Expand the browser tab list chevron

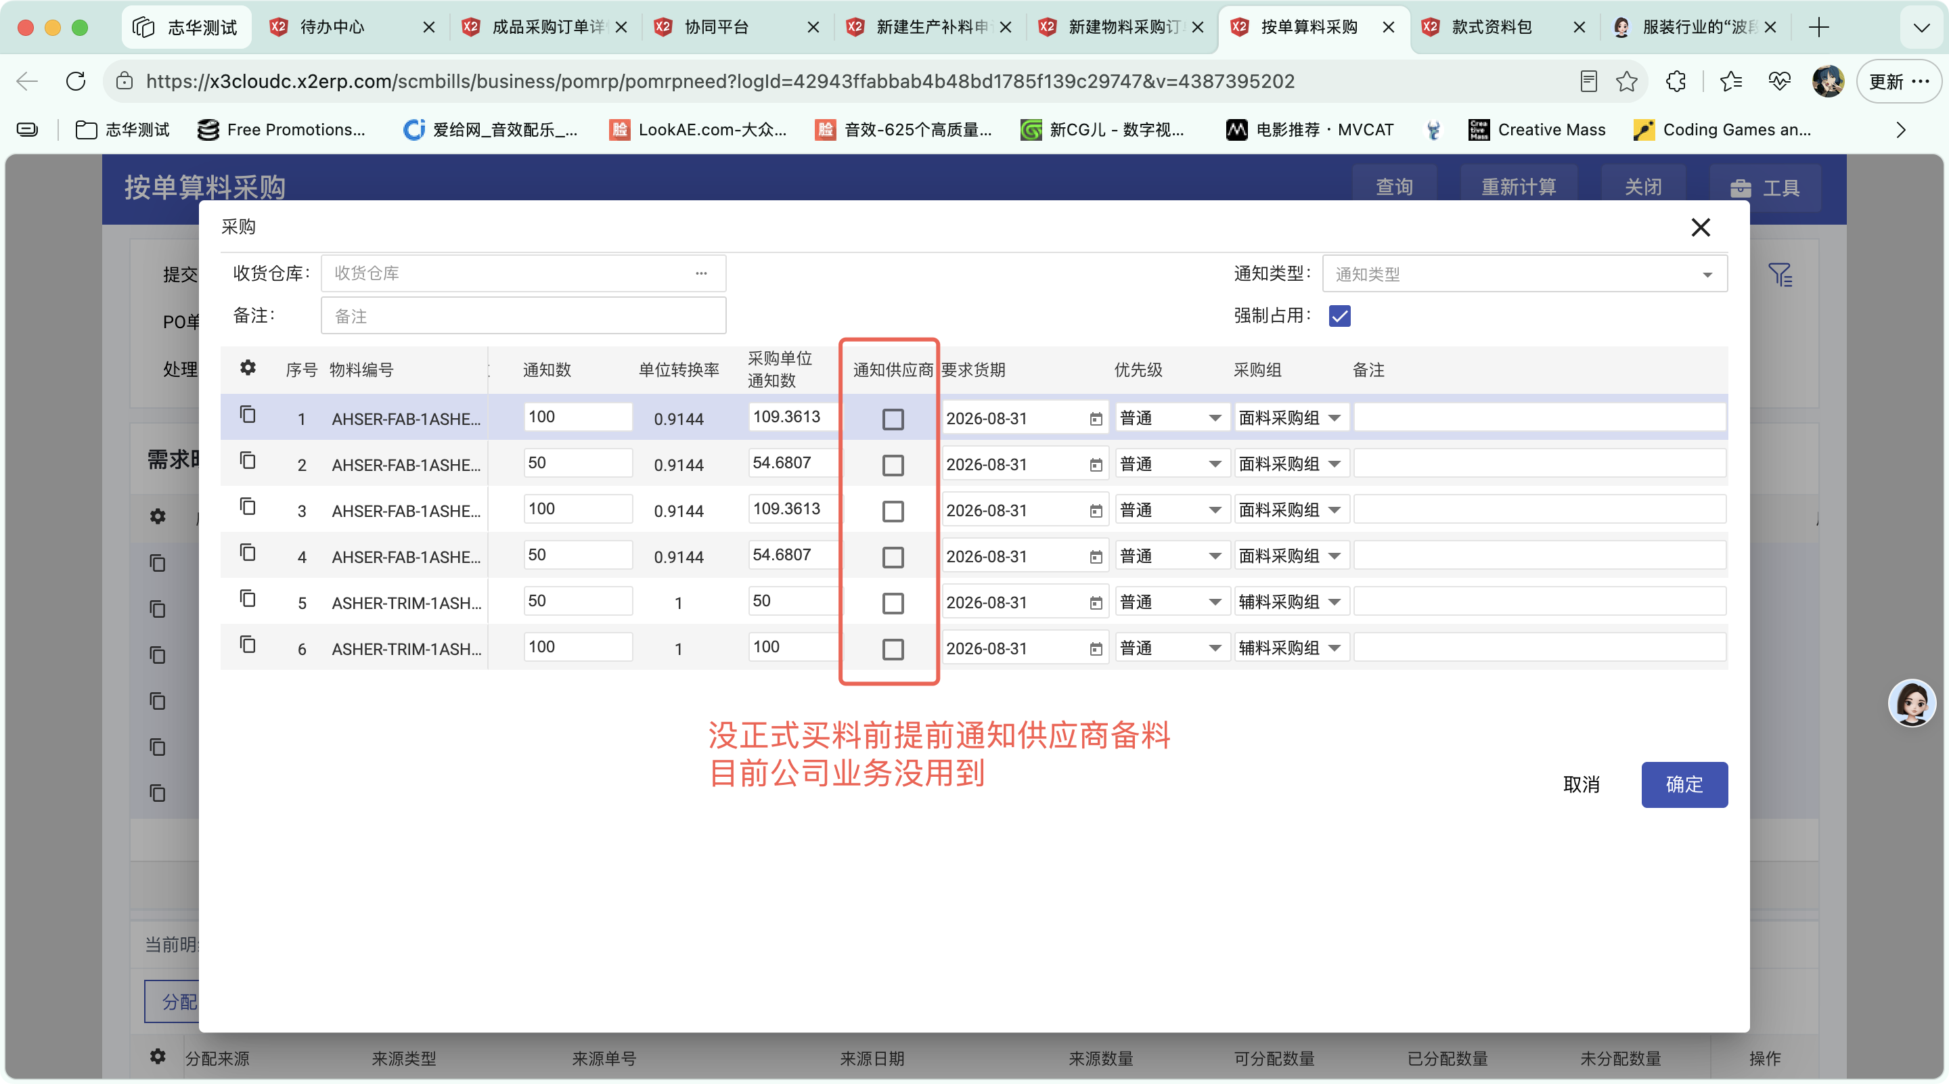point(1921,28)
